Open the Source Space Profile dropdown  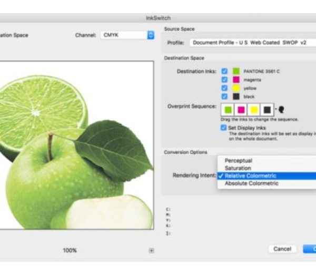point(253,42)
